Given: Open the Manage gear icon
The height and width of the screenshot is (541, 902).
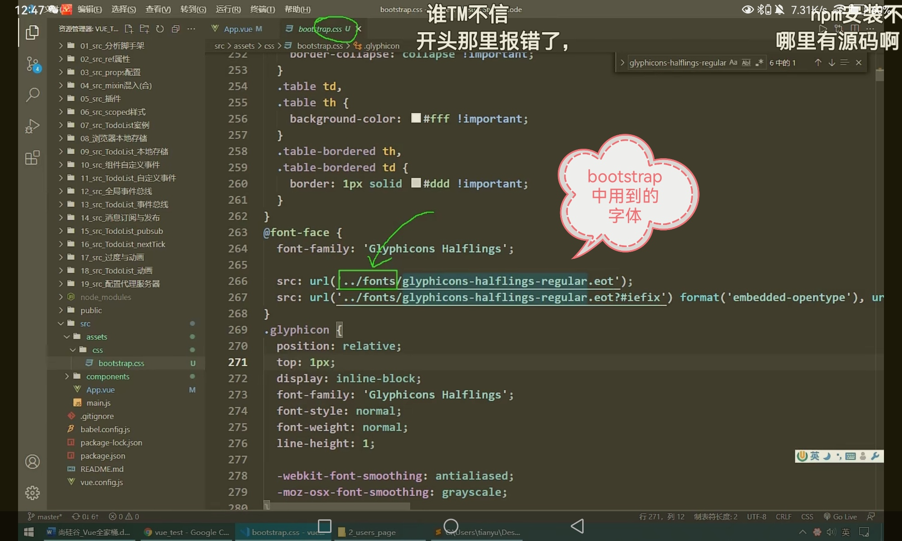Looking at the screenshot, I should coord(32,493).
